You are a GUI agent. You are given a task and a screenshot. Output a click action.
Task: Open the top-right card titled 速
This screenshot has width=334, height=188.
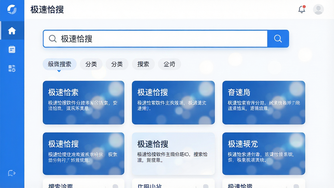click(264, 102)
